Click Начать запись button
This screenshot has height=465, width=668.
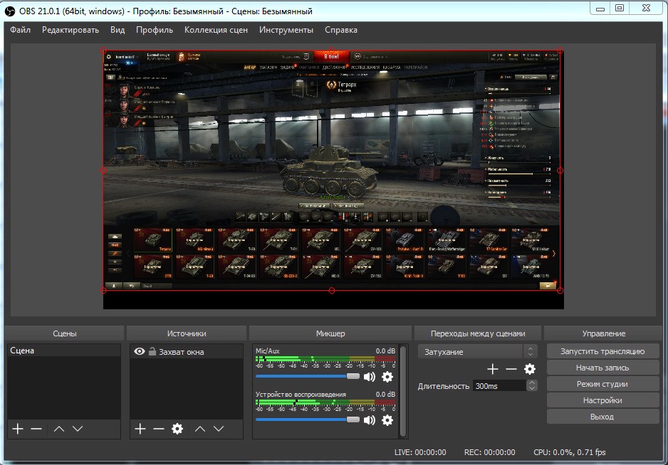click(602, 368)
